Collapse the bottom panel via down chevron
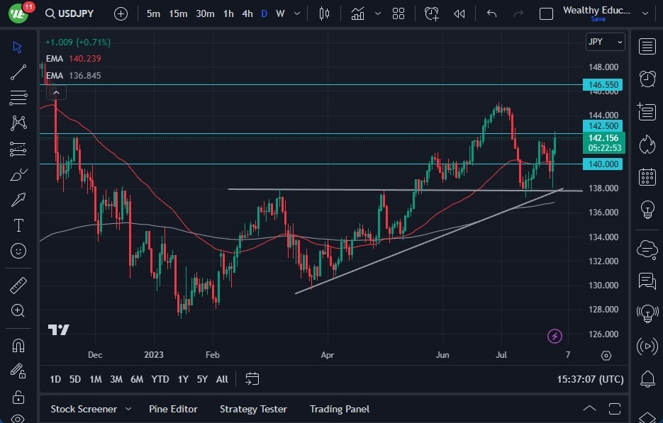 [589, 409]
